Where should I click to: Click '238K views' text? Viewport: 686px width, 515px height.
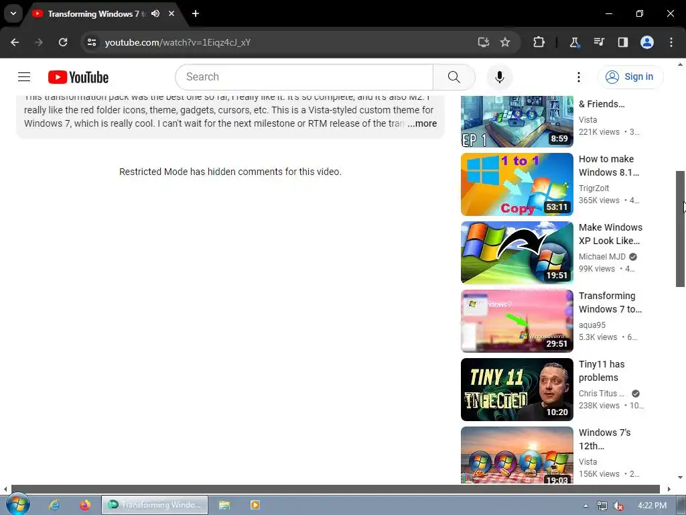click(x=599, y=406)
